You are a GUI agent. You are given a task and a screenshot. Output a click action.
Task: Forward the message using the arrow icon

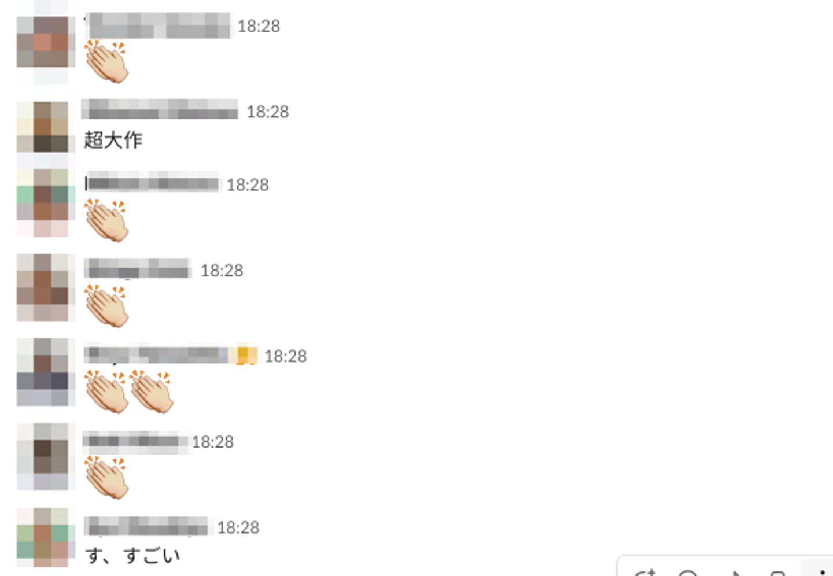point(735,573)
